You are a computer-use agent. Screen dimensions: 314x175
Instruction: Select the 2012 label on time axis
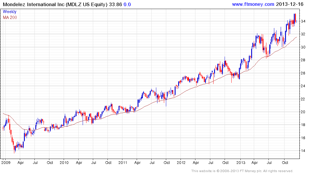click(181, 162)
